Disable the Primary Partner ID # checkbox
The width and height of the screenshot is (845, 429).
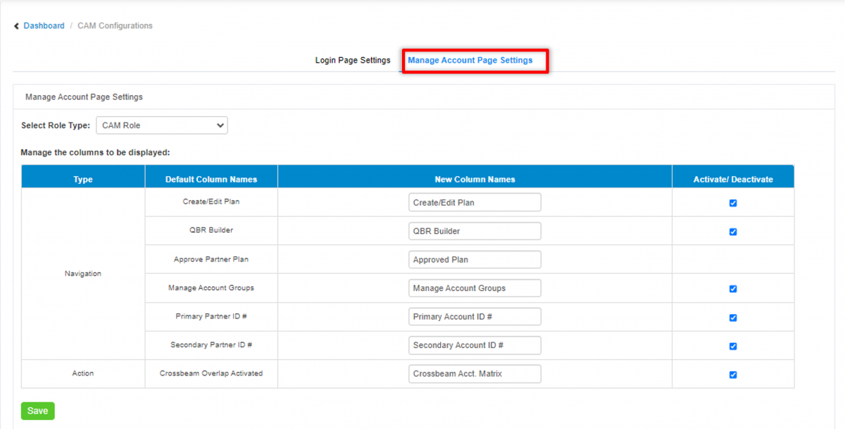click(x=732, y=317)
